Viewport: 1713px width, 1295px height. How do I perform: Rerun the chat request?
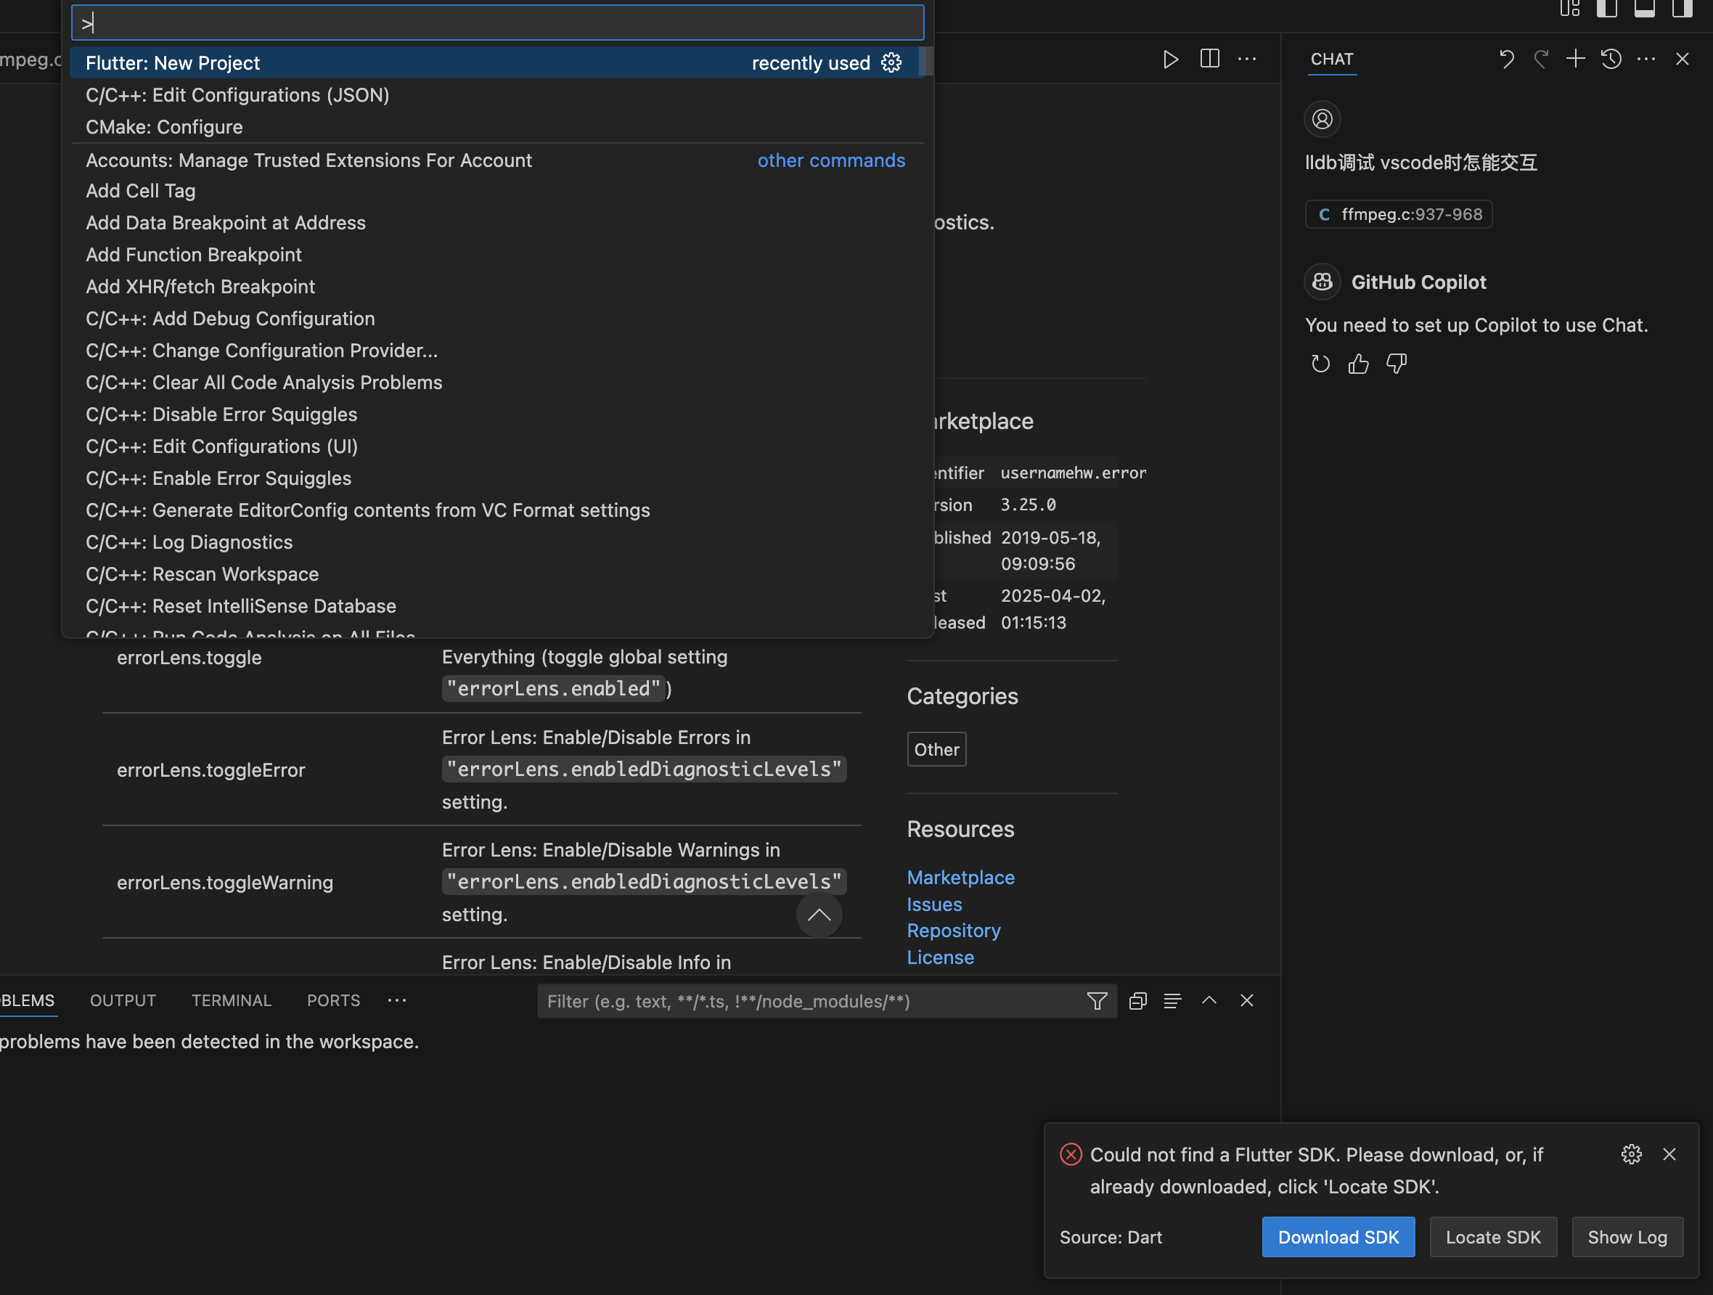click(x=1320, y=363)
